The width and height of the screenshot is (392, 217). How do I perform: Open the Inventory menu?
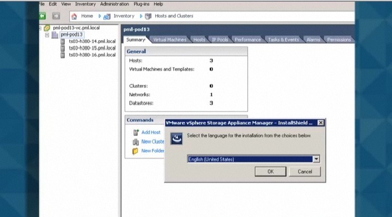[x=85, y=4]
